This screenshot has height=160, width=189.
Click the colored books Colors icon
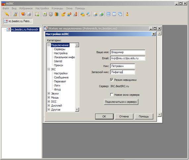coord(56,14)
